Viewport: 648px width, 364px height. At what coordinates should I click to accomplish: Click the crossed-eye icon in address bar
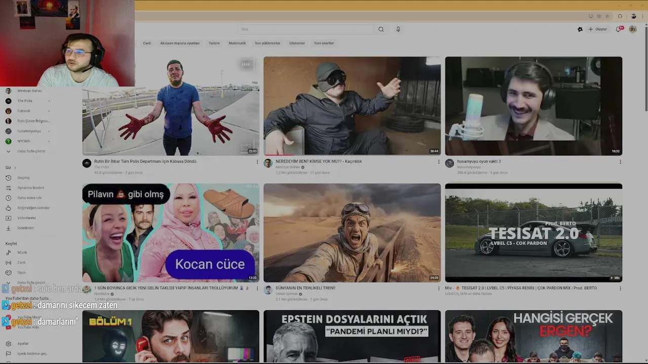pyautogui.click(x=599, y=16)
